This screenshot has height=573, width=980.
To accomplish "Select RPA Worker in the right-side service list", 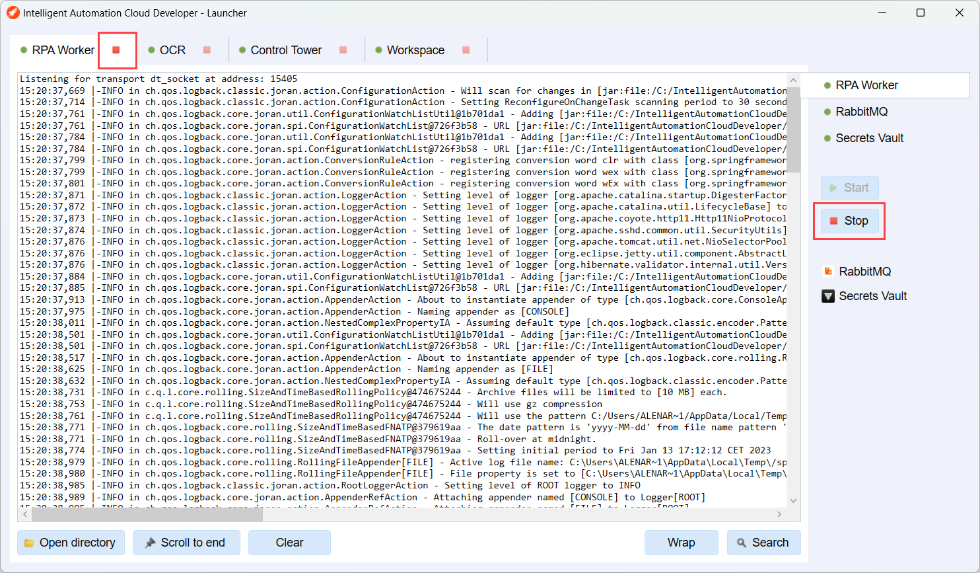I will click(885, 85).
